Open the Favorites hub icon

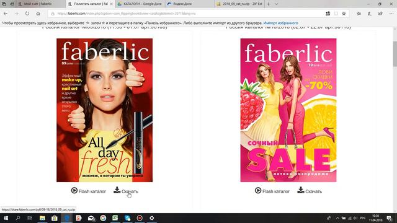tap(359, 14)
